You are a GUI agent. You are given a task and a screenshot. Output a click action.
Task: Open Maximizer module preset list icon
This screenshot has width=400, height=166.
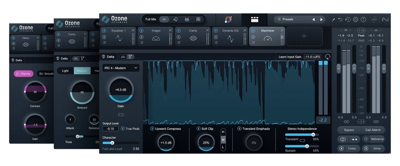pos(253,43)
